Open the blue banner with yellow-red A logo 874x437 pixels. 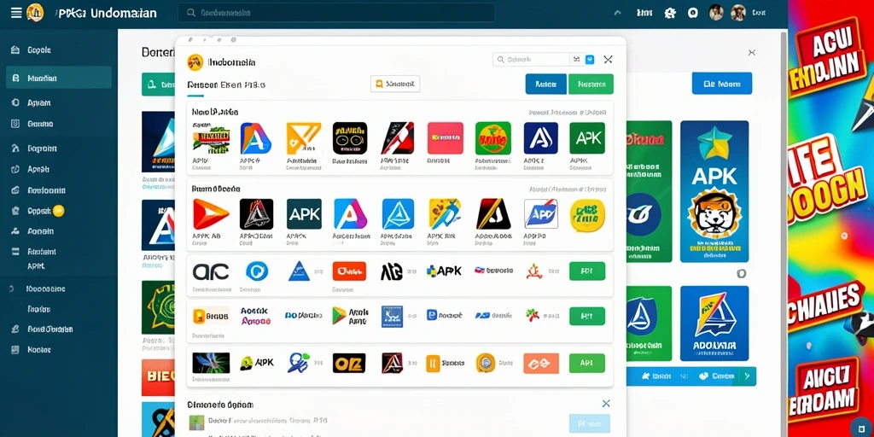coord(714,323)
